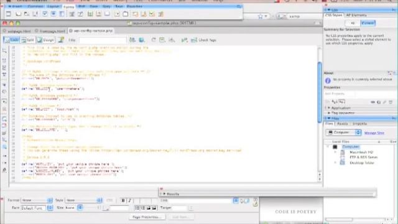Insert a Radio Button form element
Screen dimensions: 398x224
53,14
